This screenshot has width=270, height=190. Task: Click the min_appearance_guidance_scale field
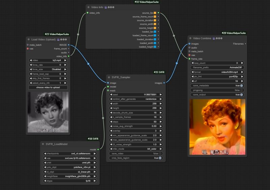coord(136,135)
